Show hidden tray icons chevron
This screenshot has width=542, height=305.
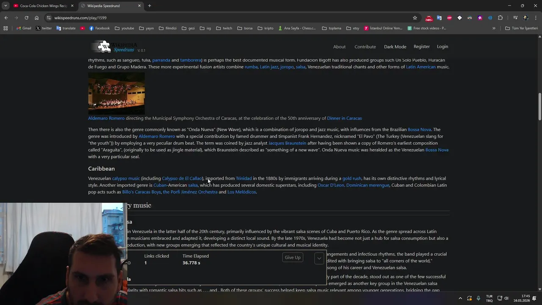tap(460, 298)
